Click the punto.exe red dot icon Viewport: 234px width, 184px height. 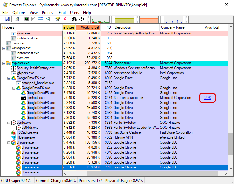pyautogui.click(x=14, y=123)
